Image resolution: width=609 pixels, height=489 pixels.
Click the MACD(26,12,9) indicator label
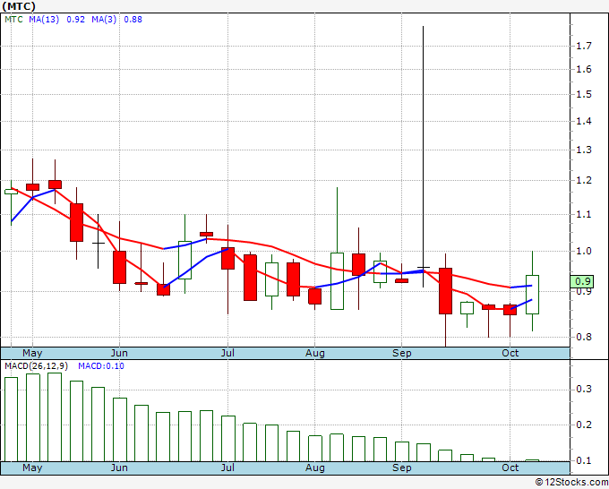coord(37,366)
